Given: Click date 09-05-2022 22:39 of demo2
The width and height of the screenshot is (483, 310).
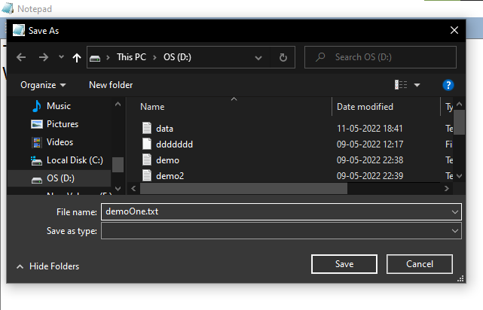Looking at the screenshot, I should (x=370, y=176).
